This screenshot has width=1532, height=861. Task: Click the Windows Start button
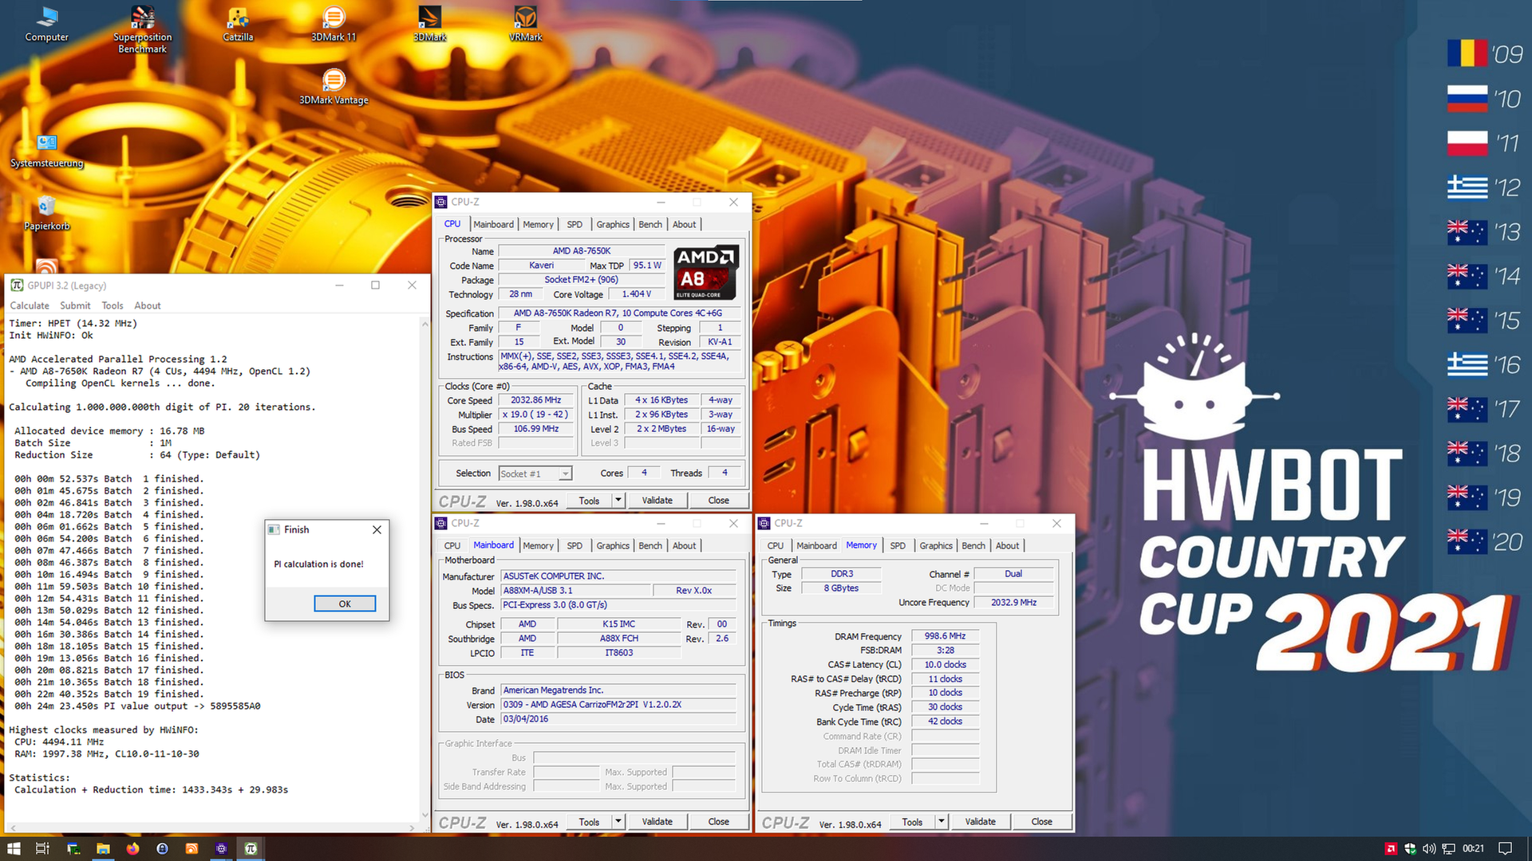point(14,848)
